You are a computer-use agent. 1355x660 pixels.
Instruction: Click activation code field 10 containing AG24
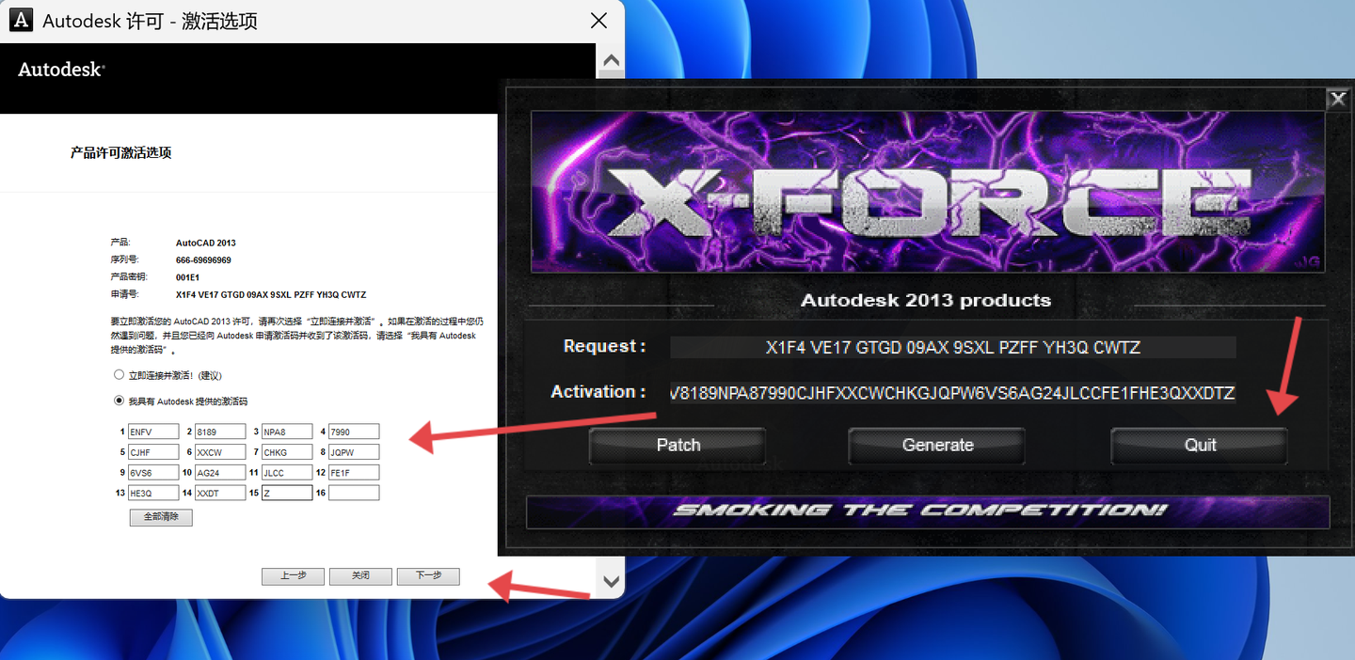tap(220, 473)
